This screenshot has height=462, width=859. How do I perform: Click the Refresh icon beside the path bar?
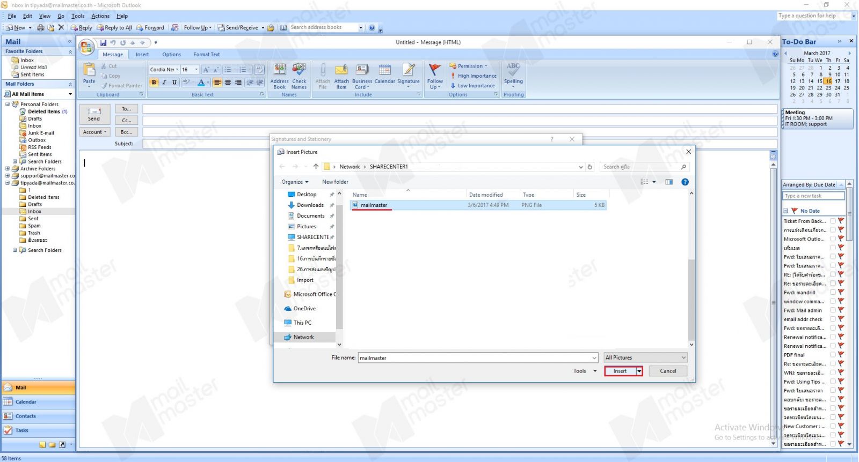590,167
